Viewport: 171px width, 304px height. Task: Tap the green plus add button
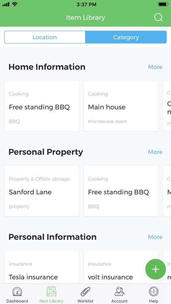pyautogui.click(x=156, y=269)
